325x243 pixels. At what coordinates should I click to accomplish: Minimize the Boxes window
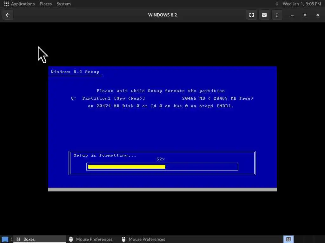(292, 15)
